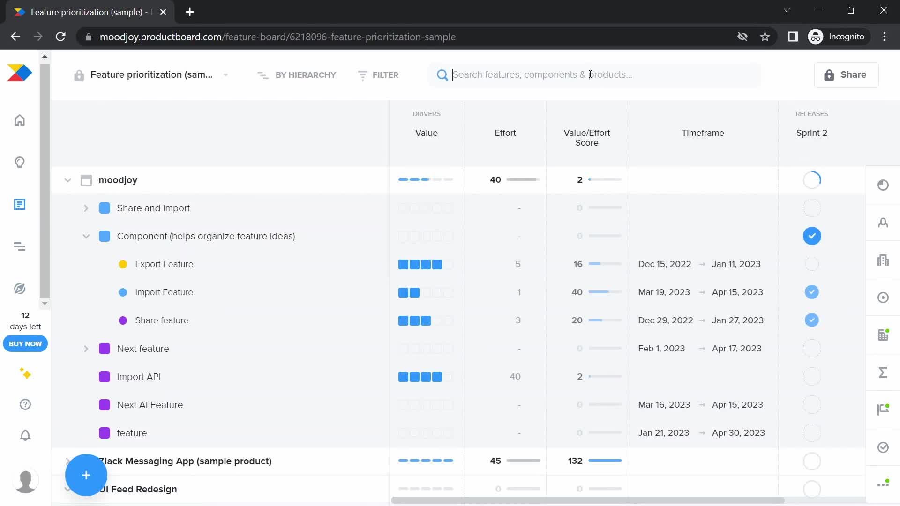Open the side panel browser icon

coord(793,37)
